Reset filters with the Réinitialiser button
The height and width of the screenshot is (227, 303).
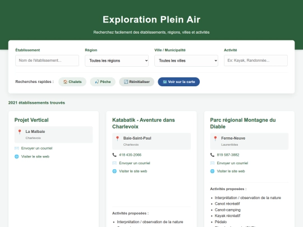point(136,82)
